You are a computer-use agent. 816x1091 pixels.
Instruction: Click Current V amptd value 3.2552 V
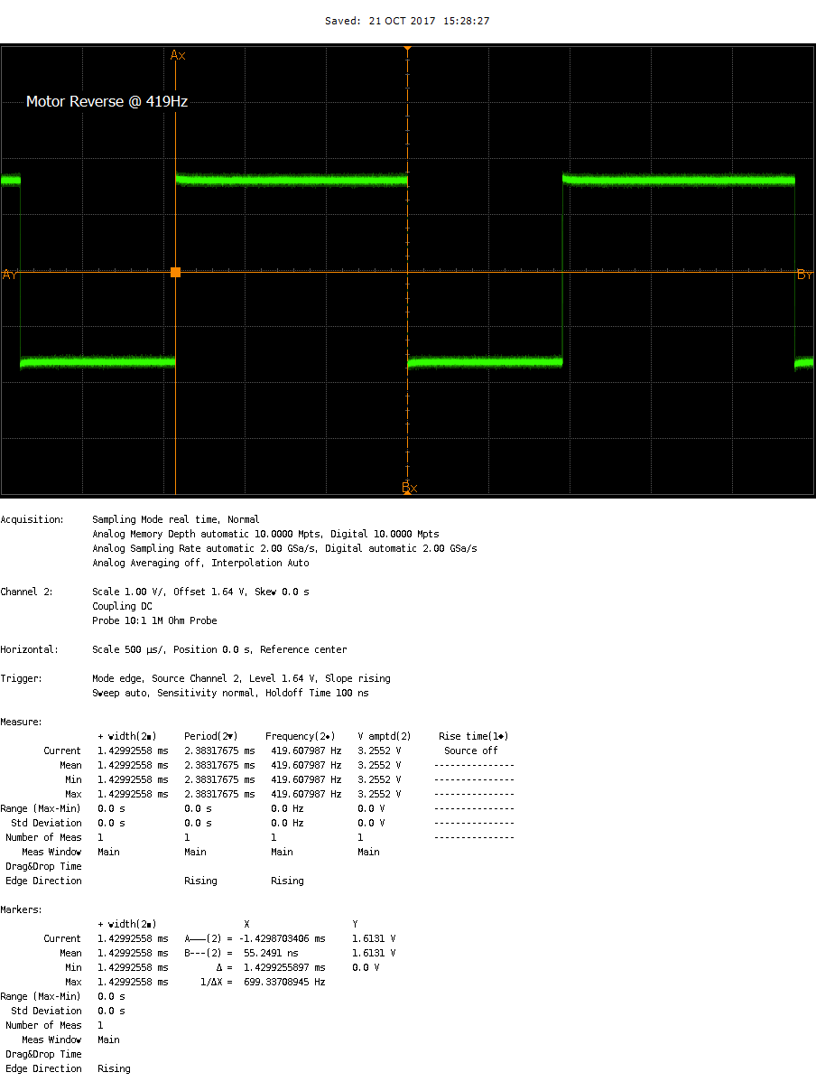(x=379, y=751)
